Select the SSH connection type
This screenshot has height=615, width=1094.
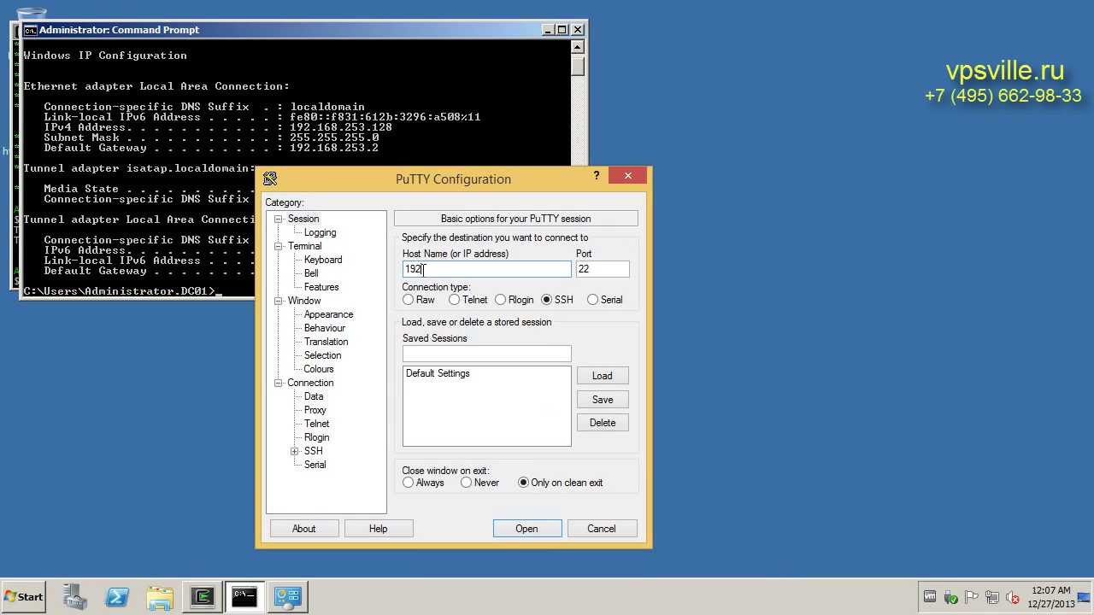(547, 300)
